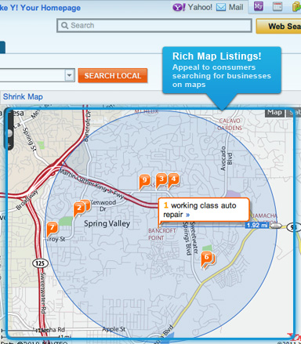Click the magnifier icon in search box
This screenshot has width=301, height=344.
64,25
